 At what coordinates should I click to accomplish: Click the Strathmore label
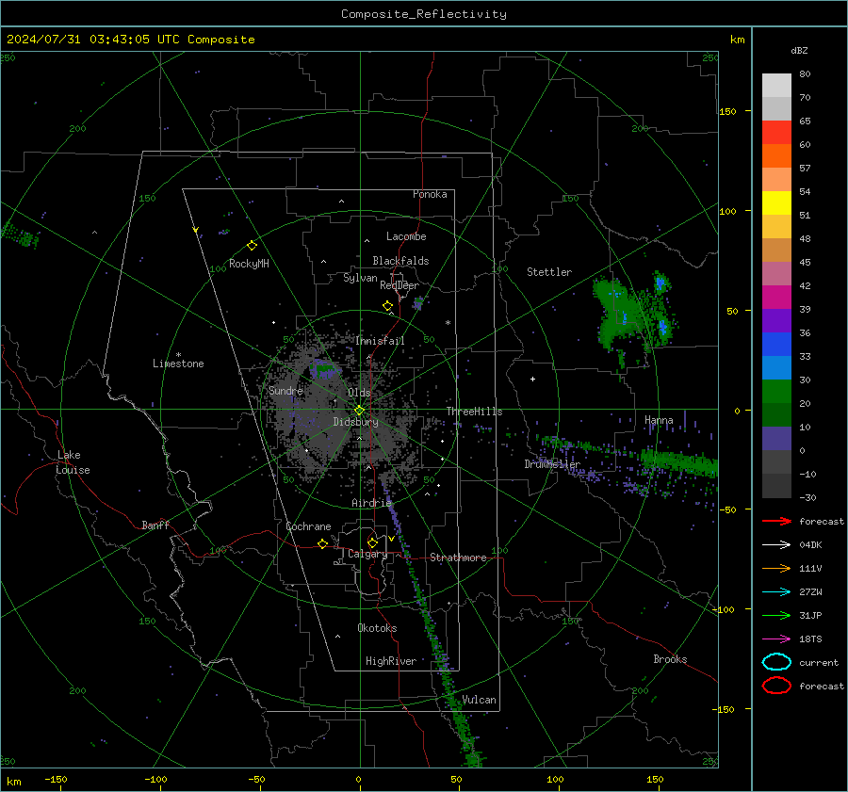tap(458, 558)
